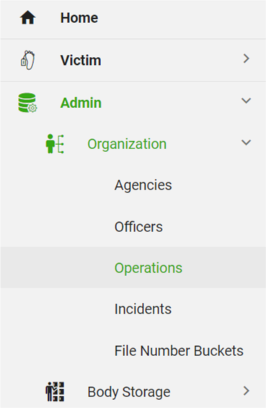Image resolution: width=266 pixels, height=408 pixels.
Task: Collapse the Admin section chevron
Action: click(247, 101)
